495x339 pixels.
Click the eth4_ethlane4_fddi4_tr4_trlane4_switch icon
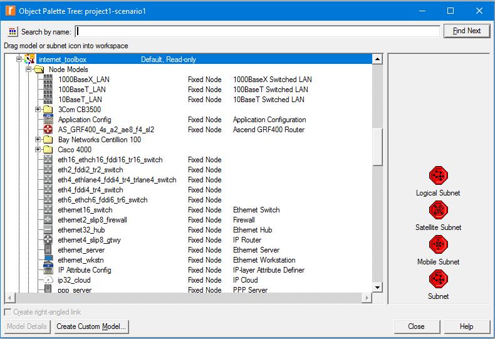[48, 180]
